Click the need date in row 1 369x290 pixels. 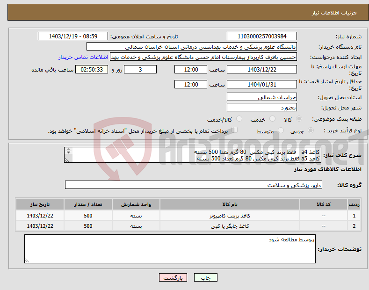pyautogui.click(x=40, y=216)
